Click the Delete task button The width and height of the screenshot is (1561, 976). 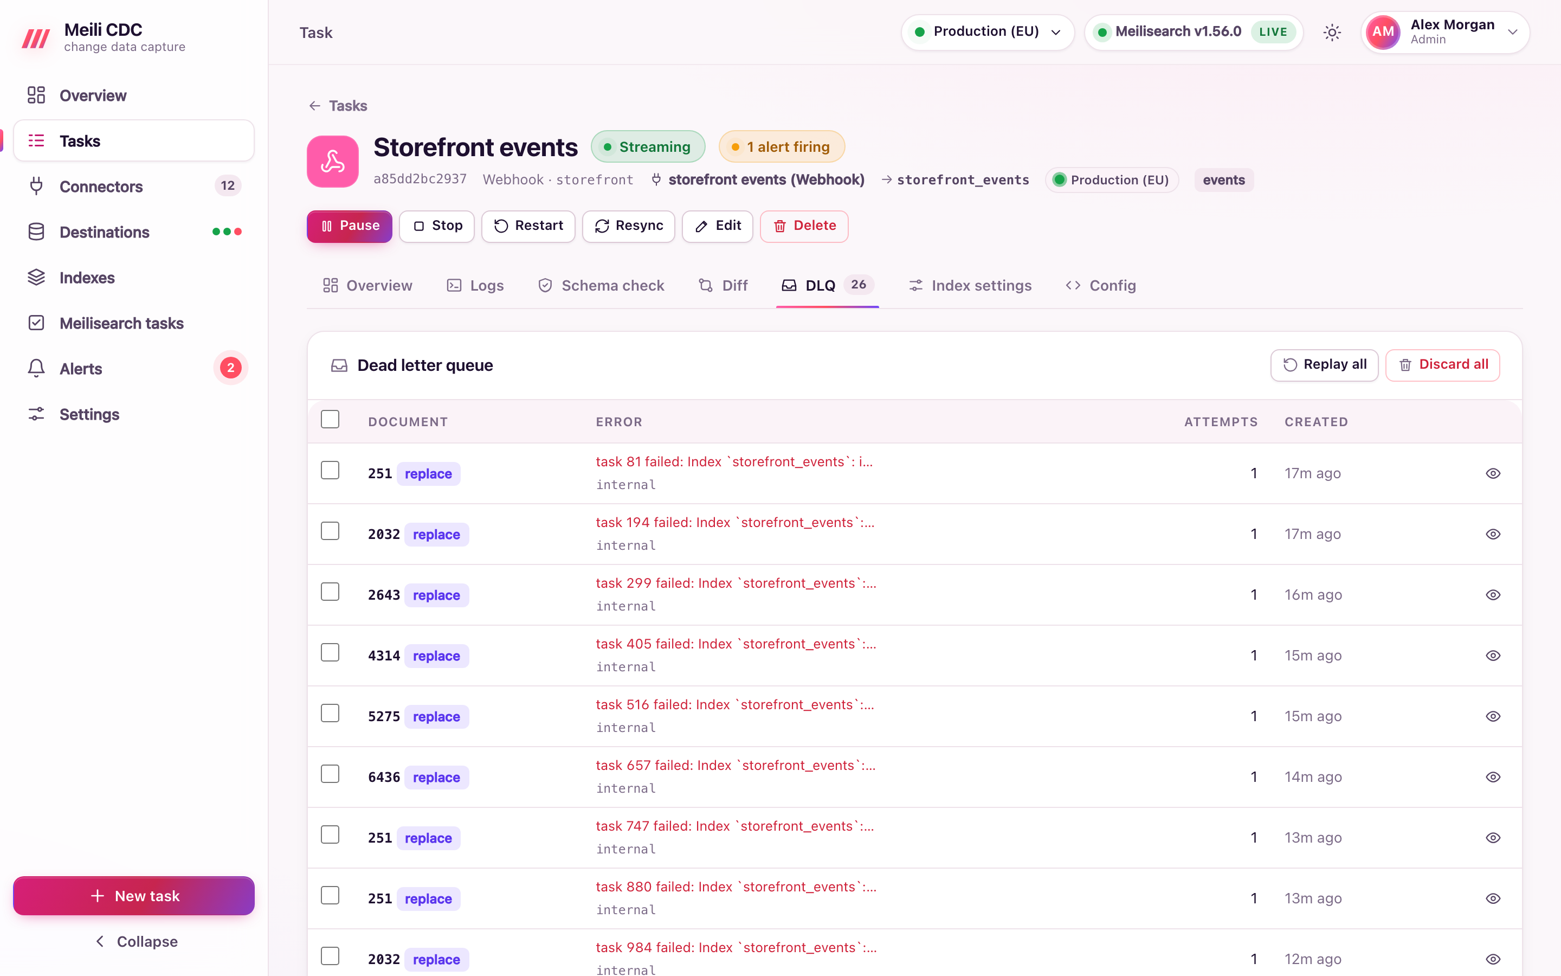[804, 226]
